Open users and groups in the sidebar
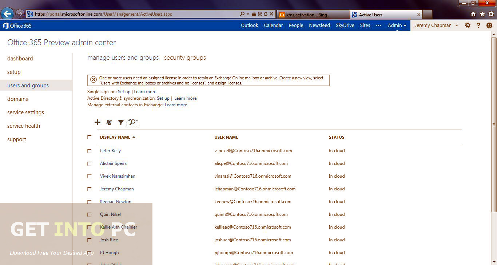Viewport: 497px width, 265px height. coord(28,86)
